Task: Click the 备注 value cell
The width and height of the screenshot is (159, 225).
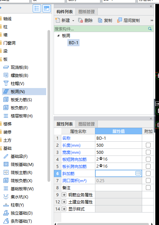Action: point(119,188)
